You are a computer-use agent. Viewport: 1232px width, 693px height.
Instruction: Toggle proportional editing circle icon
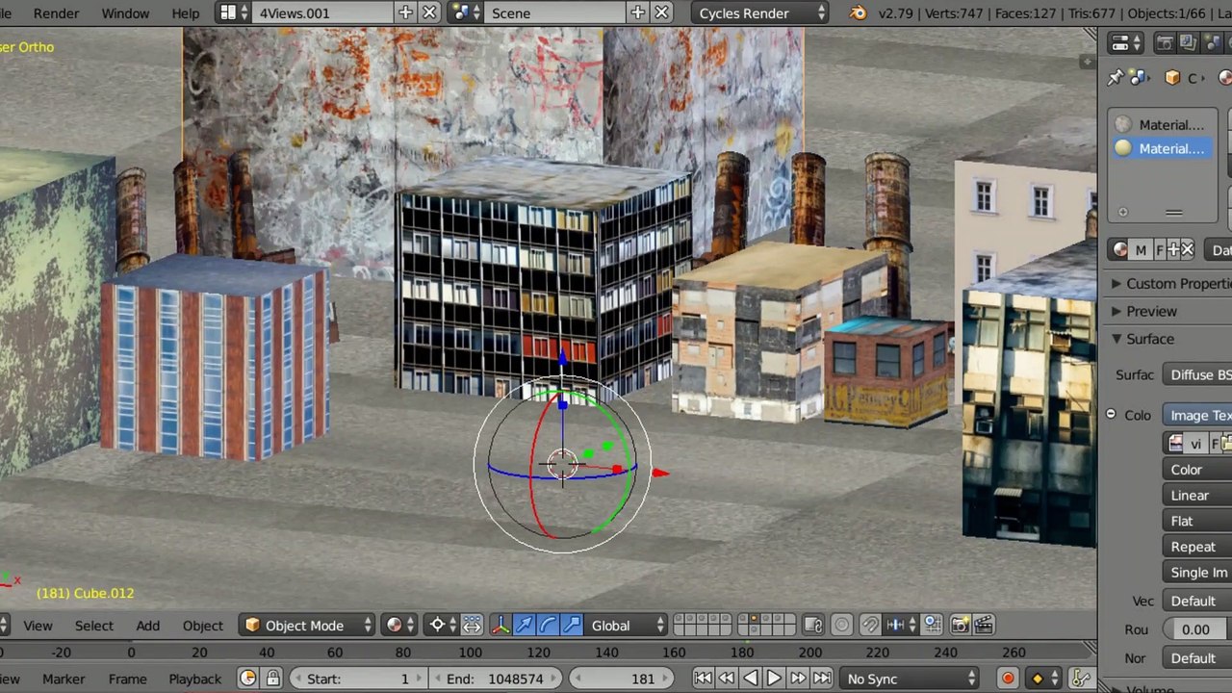tap(841, 626)
